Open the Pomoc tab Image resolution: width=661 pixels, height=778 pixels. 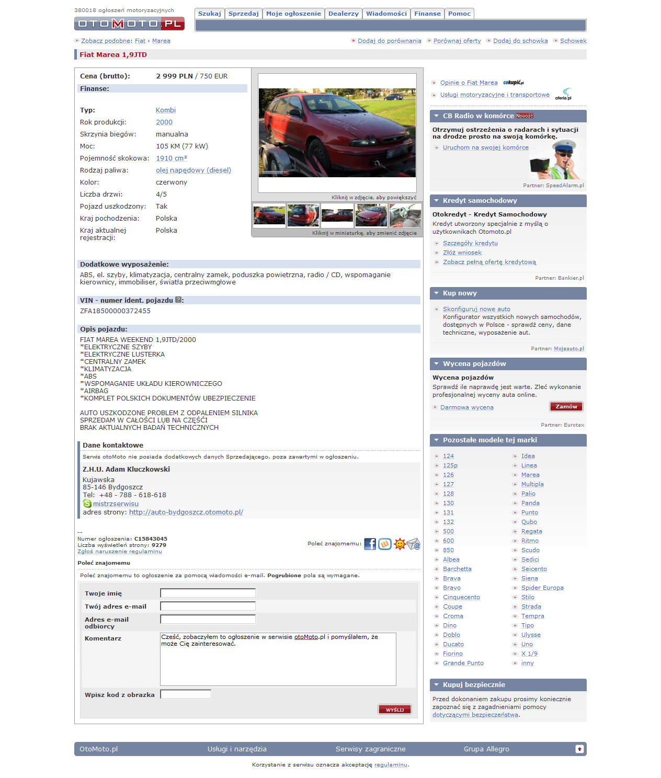click(460, 14)
